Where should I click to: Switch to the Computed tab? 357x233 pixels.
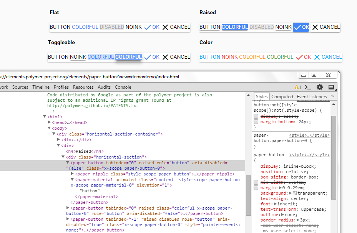282,97
